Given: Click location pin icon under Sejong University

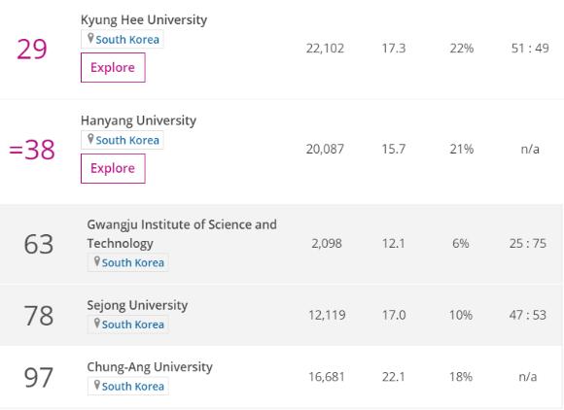Looking at the screenshot, I should tap(97, 323).
